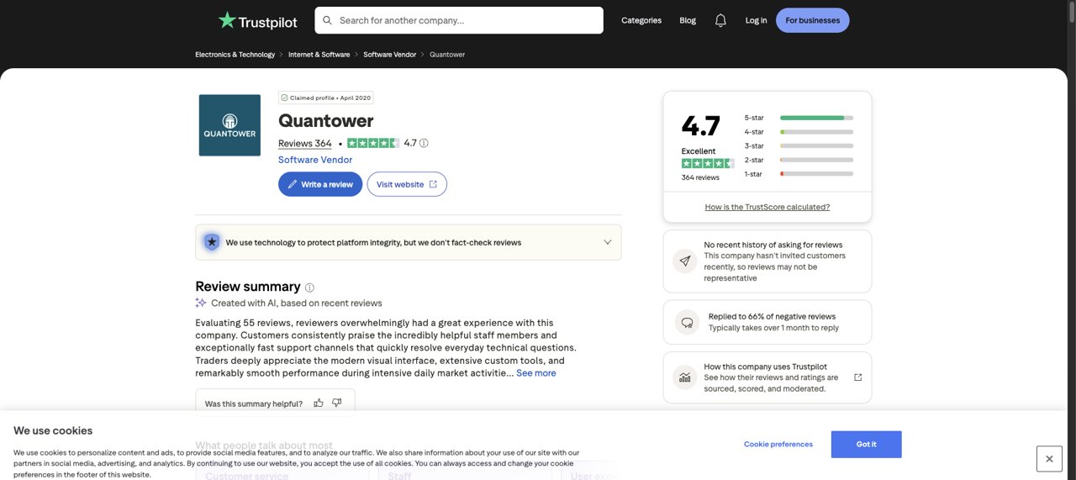
Task: Click the thumbs up helpful icon
Action: click(x=319, y=403)
